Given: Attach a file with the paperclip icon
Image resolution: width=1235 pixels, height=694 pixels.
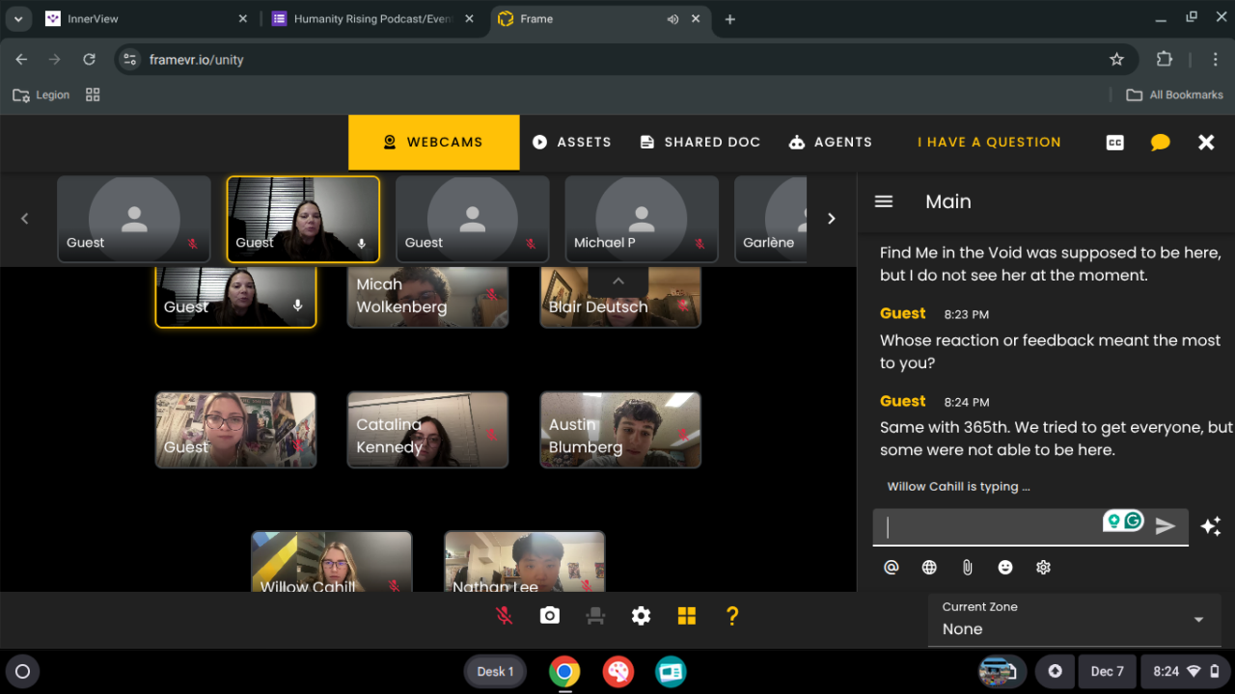Looking at the screenshot, I should (968, 568).
